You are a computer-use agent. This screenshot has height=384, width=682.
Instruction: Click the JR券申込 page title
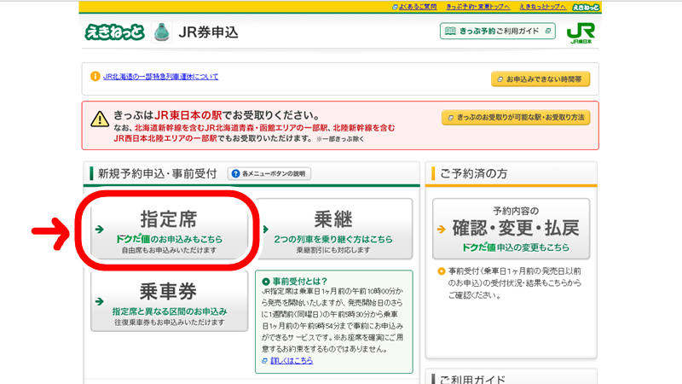tap(208, 32)
